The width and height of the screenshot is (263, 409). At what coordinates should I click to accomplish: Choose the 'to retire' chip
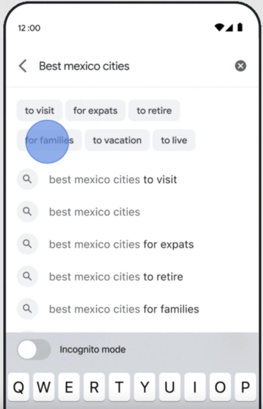pyautogui.click(x=154, y=111)
